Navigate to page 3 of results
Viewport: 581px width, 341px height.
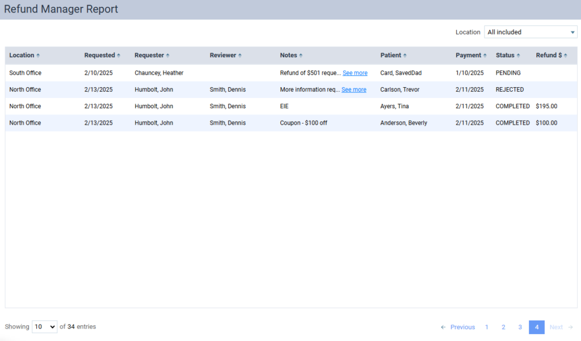coord(520,327)
